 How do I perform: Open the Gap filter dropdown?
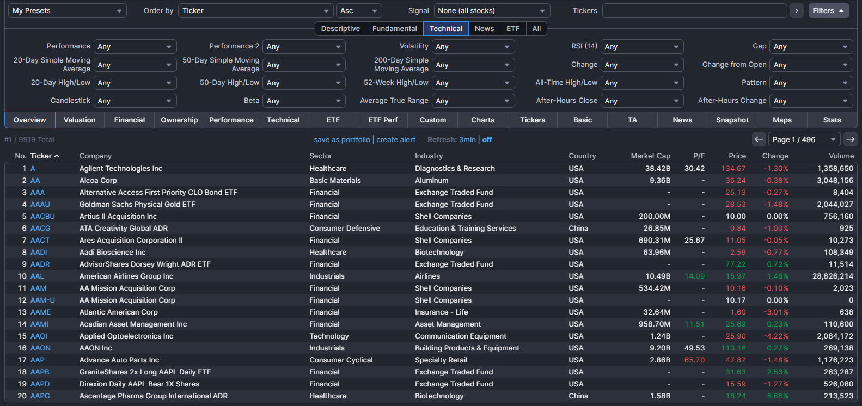pos(811,47)
